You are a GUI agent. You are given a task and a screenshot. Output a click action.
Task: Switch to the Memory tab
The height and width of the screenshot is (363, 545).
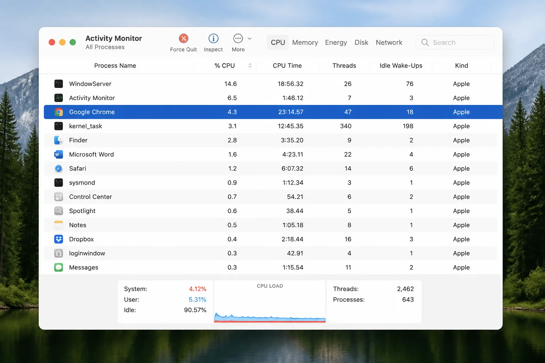[x=305, y=43]
